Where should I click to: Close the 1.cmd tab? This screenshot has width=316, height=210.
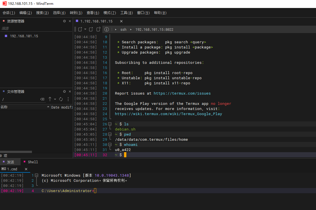[x=26, y=169]
